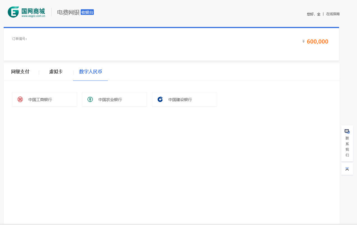Click the 电费网银 page title
The width and height of the screenshot is (357, 225).
click(x=68, y=12)
